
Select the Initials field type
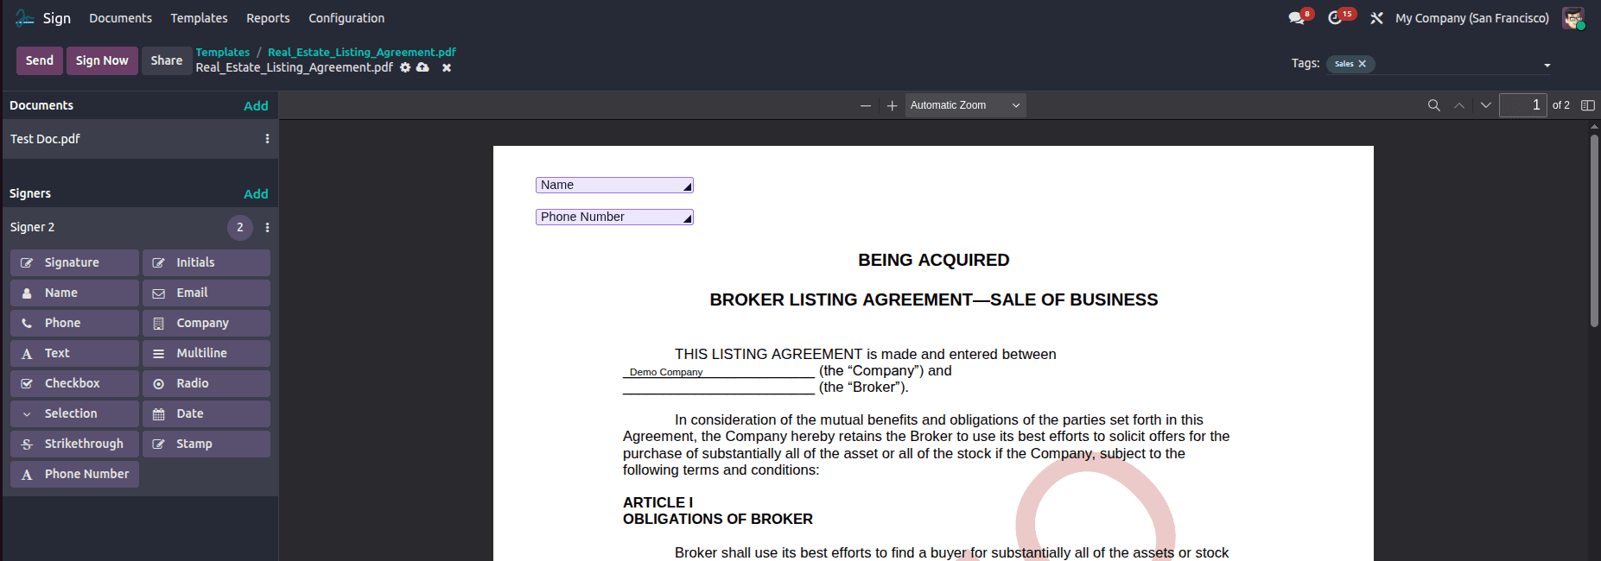click(206, 262)
